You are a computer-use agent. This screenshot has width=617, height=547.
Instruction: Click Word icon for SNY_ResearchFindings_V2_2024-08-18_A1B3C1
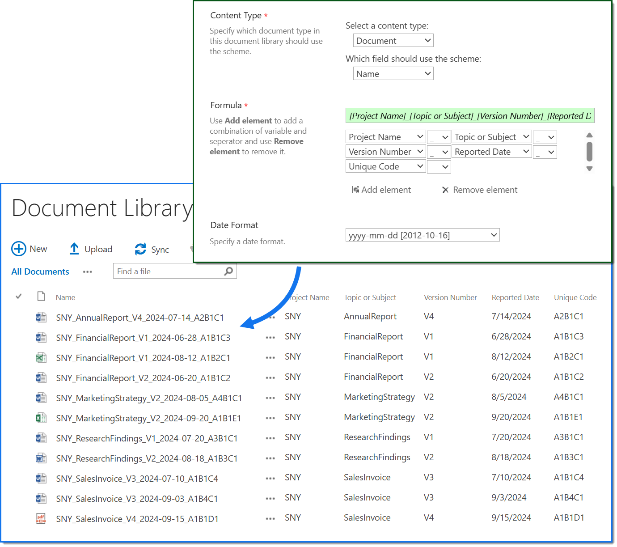click(41, 458)
